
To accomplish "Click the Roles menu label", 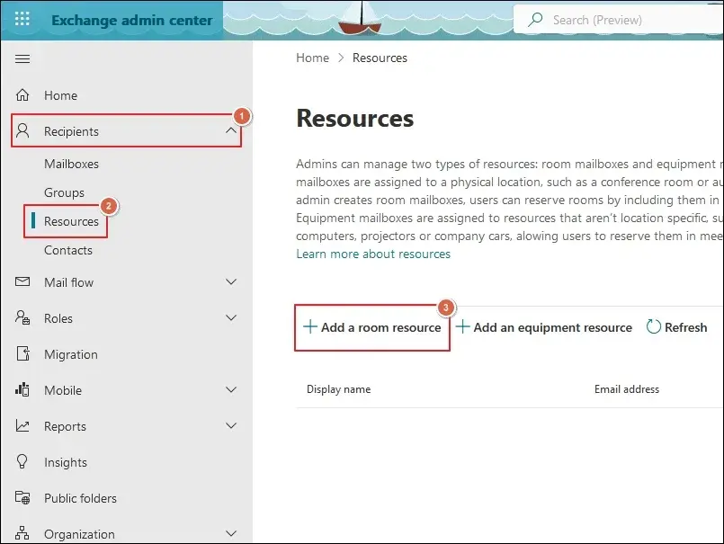I will click(58, 318).
